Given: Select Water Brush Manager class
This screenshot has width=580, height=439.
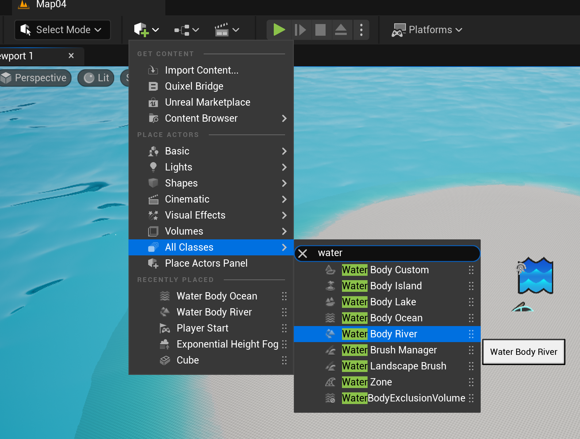Looking at the screenshot, I should (387, 350).
